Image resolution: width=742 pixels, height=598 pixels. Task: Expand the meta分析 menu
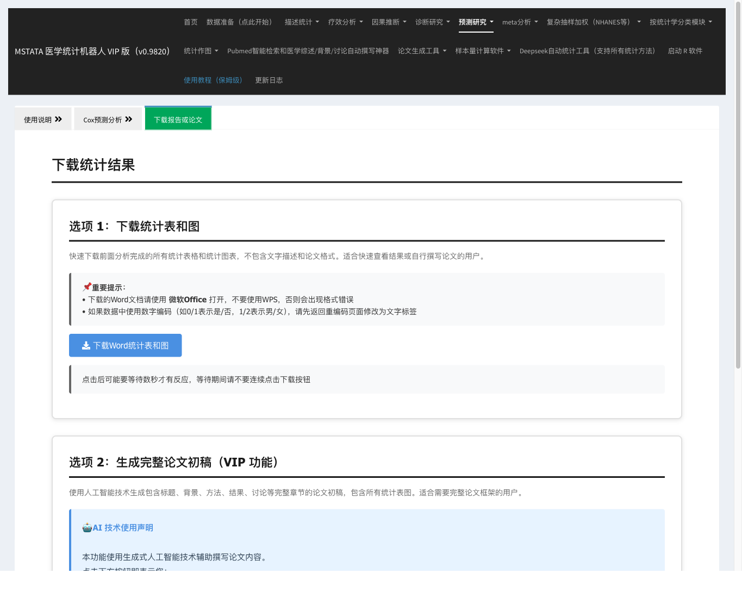[x=520, y=22]
